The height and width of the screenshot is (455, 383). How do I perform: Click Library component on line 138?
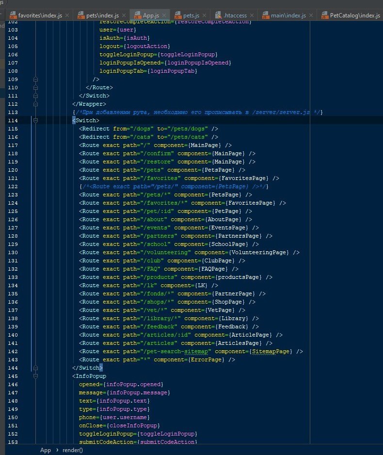[233, 319]
